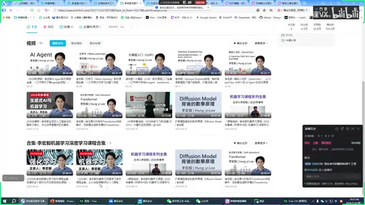Open the 2026年新课程 生成式AI与机器学习 thumbnail
The image size is (365, 205).
pos(50,105)
